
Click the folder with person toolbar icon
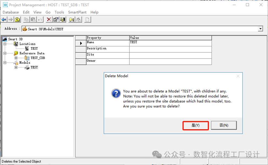click(x=72, y=19)
